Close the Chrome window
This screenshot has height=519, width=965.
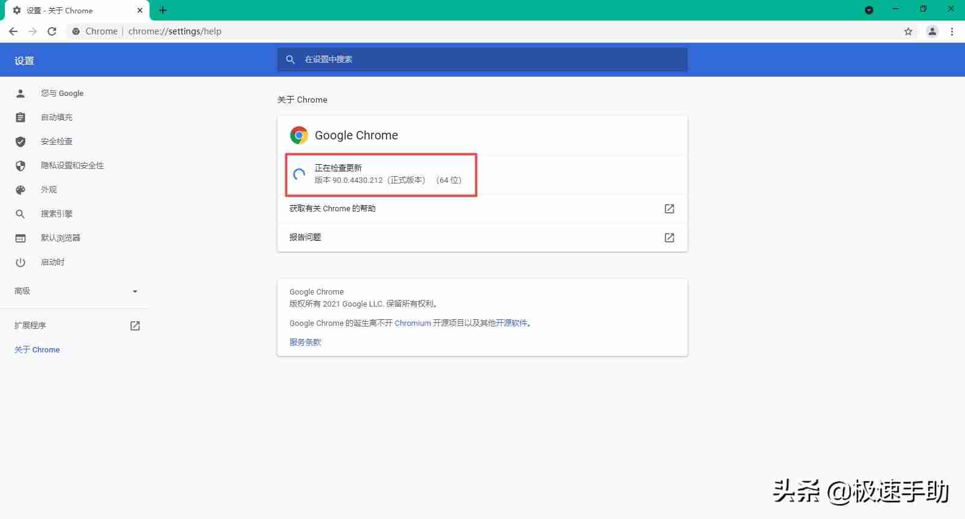pyautogui.click(x=951, y=9)
